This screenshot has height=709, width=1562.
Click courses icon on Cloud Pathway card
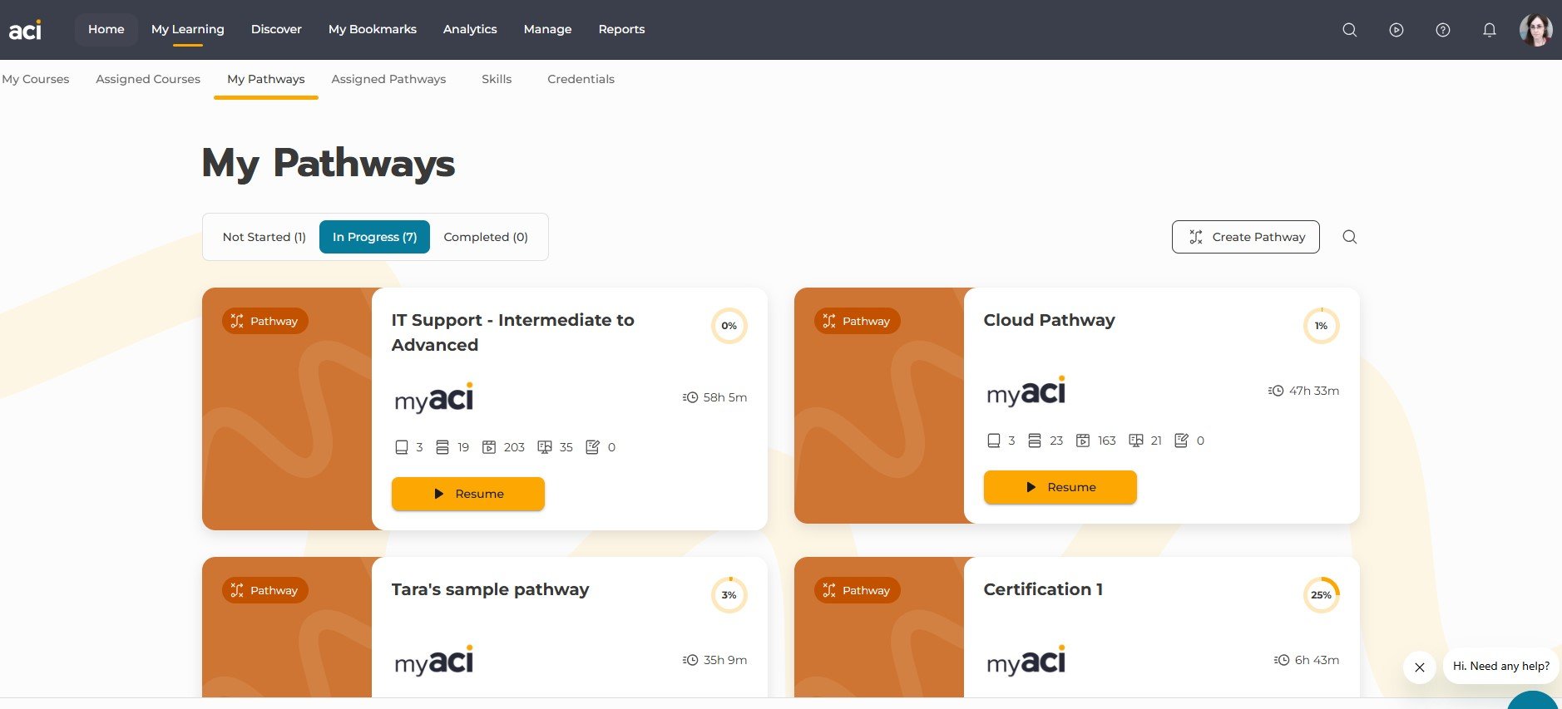[994, 441]
